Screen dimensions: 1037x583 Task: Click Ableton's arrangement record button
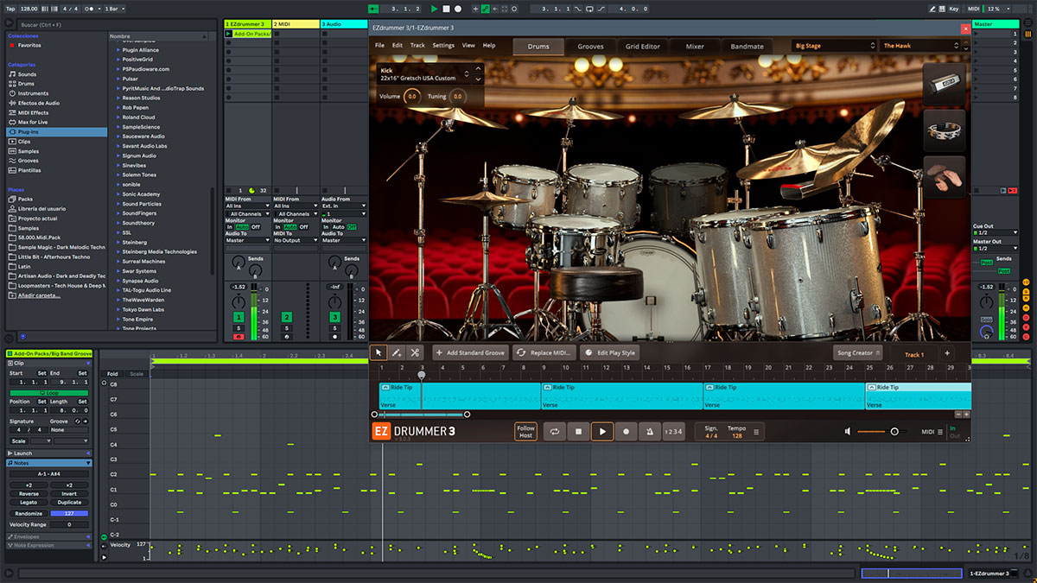tap(457, 9)
